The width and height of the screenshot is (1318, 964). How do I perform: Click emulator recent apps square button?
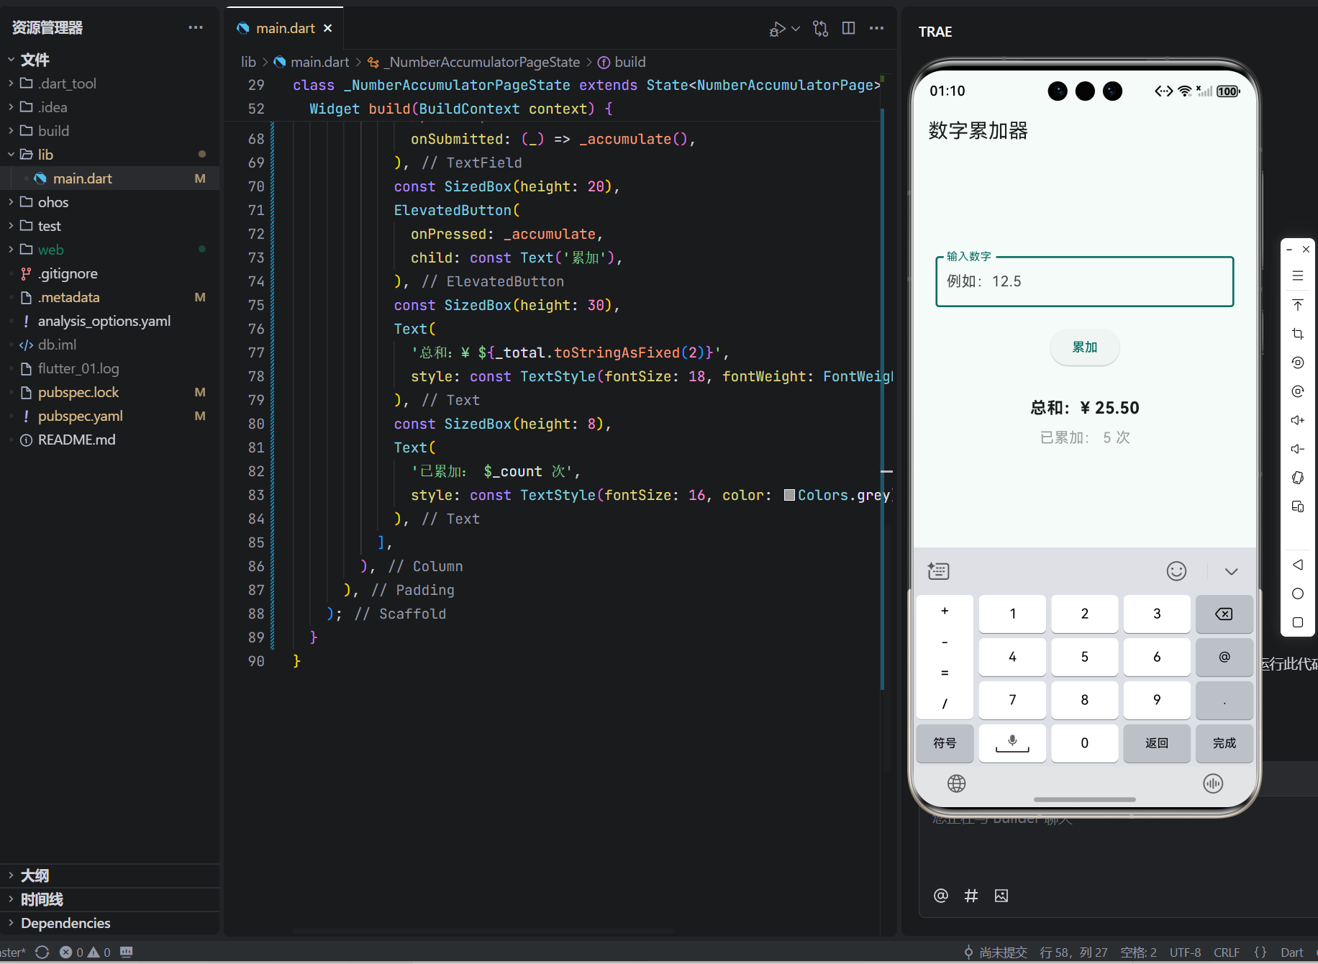(x=1298, y=622)
